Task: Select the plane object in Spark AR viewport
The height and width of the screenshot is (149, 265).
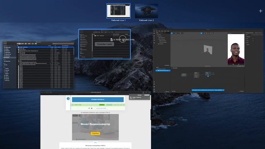Action: pos(208,50)
